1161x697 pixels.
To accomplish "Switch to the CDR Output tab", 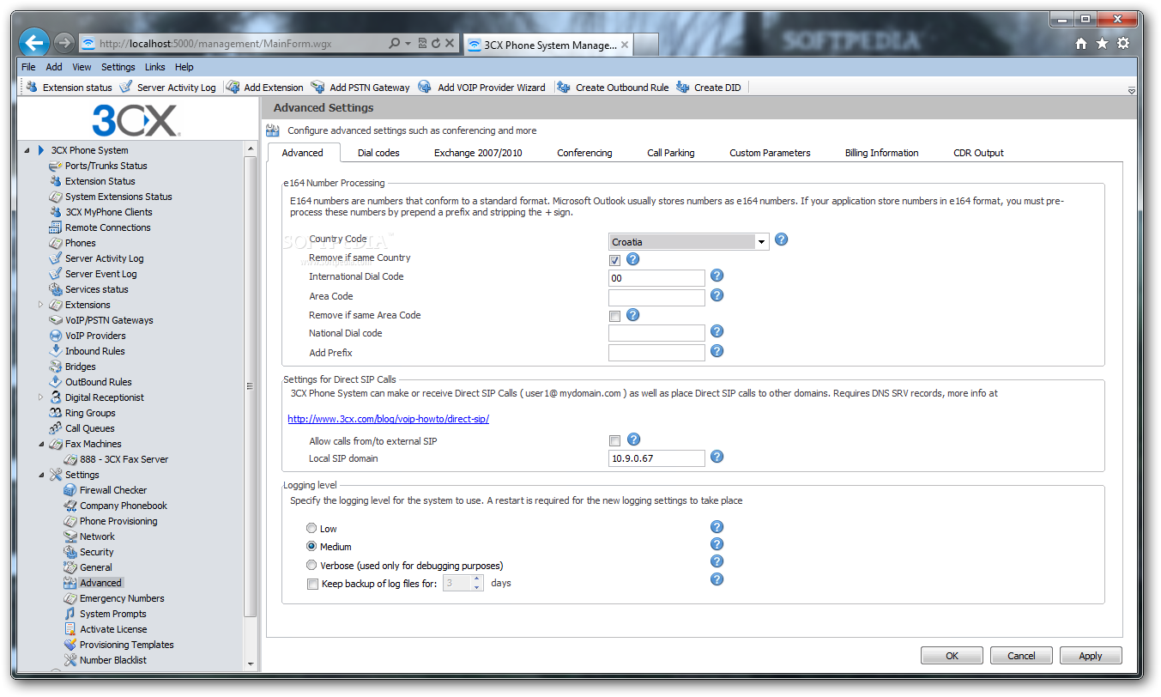I will (978, 153).
